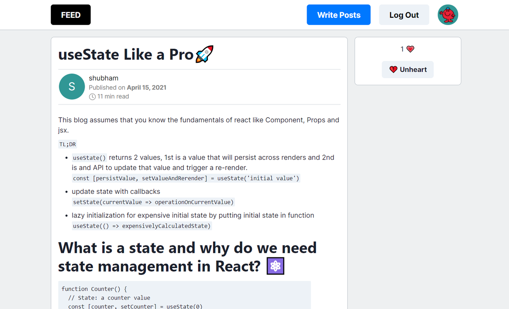
Task: Click the circular 'S' author avatar
Action: (x=72, y=87)
